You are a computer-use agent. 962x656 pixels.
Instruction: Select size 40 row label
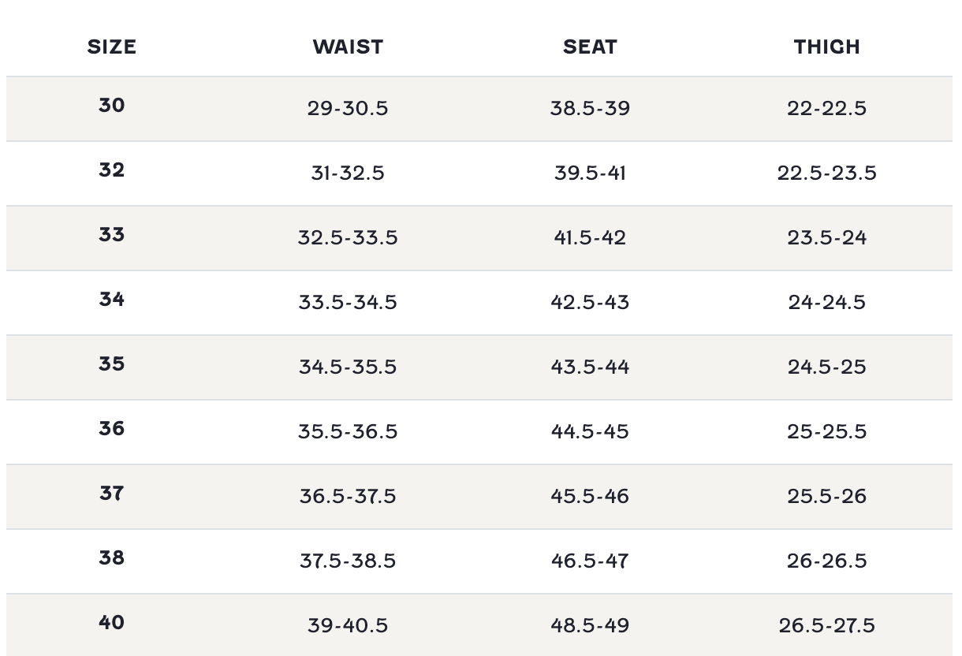tap(111, 622)
